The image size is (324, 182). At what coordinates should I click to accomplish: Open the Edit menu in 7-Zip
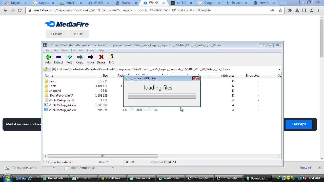(x=55, y=50)
